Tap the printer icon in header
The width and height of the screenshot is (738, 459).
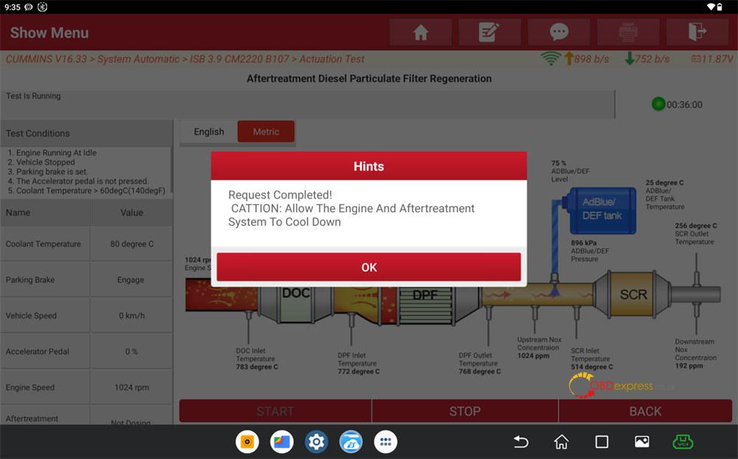(628, 32)
